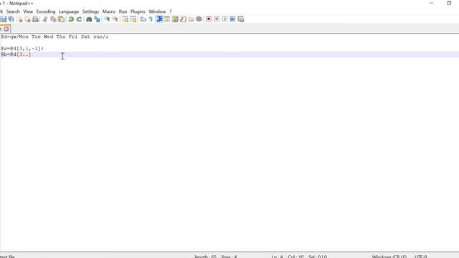Toggle the file Monitoring eye icon
This screenshot has width=459, height=258.
tap(199, 19)
